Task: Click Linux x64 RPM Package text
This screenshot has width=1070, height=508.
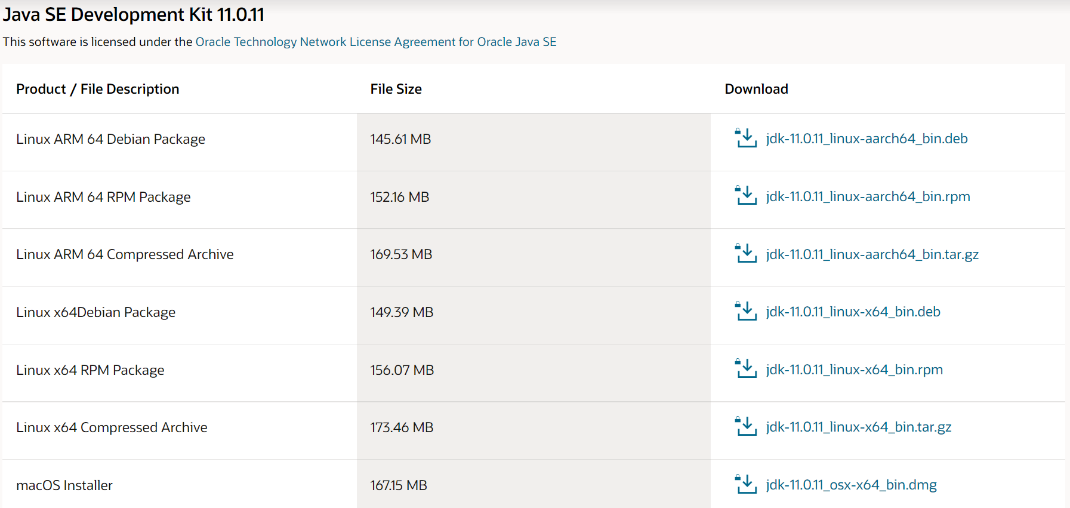Action: (x=90, y=370)
